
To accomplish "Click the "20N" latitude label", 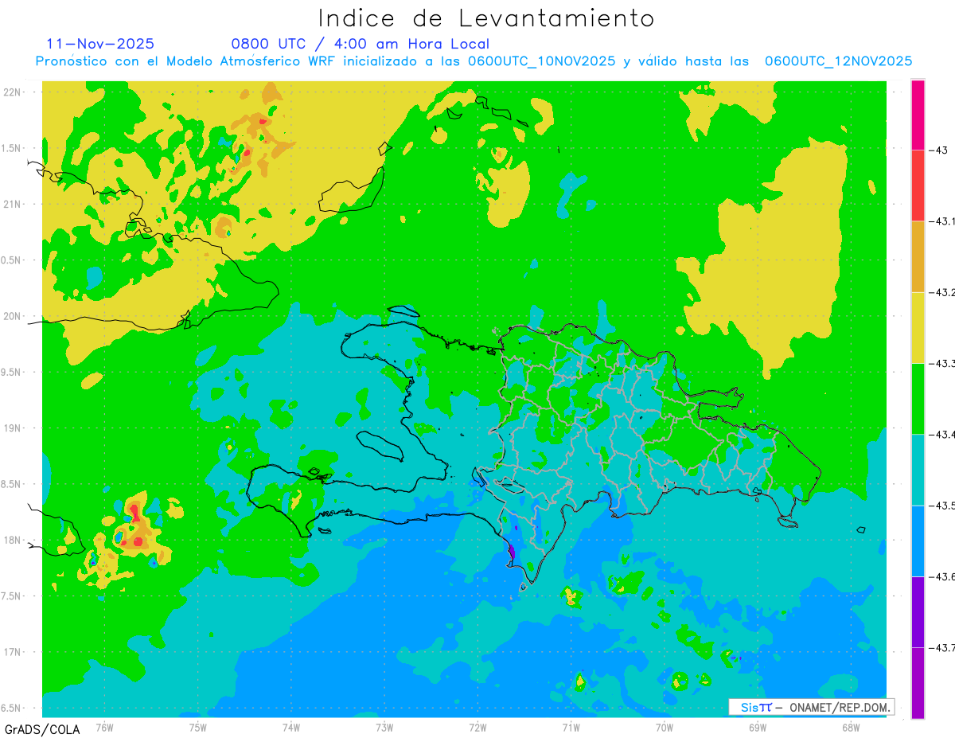I will pos(13,316).
